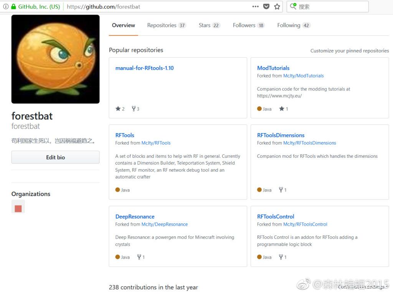This screenshot has height=294, width=393.
Task: Click the site information icon in address bar
Action: (6, 7)
